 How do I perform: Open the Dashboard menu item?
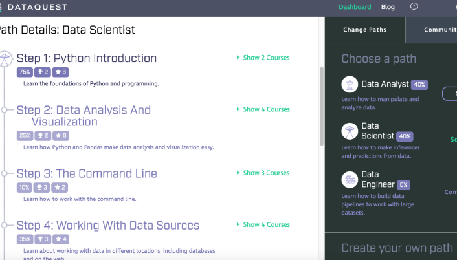pyautogui.click(x=355, y=7)
